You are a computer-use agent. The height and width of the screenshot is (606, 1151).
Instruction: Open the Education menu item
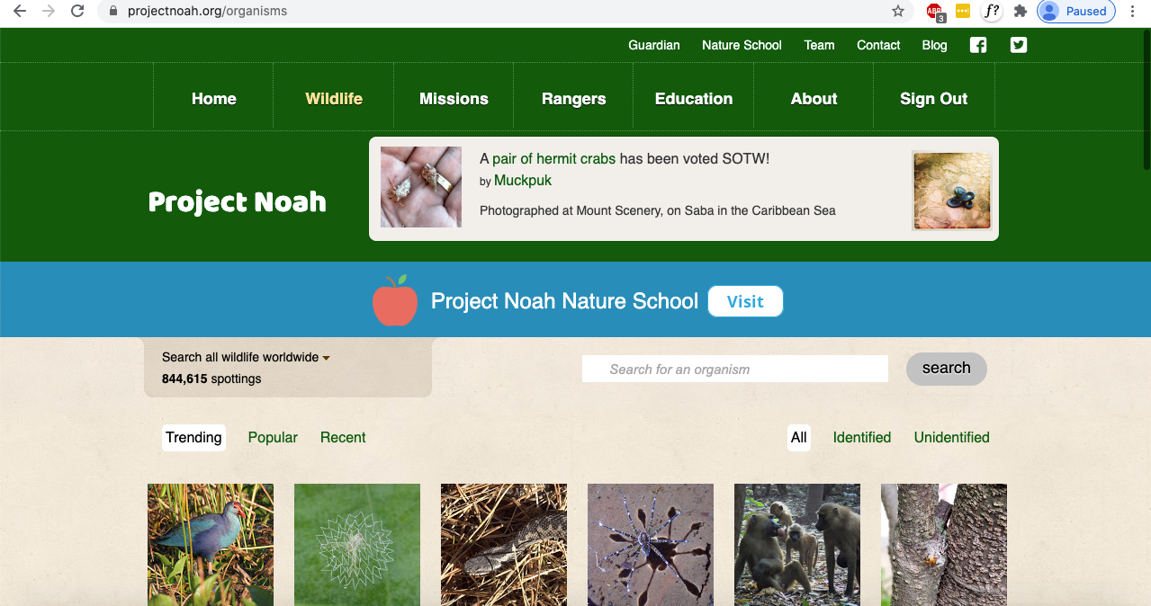click(694, 99)
